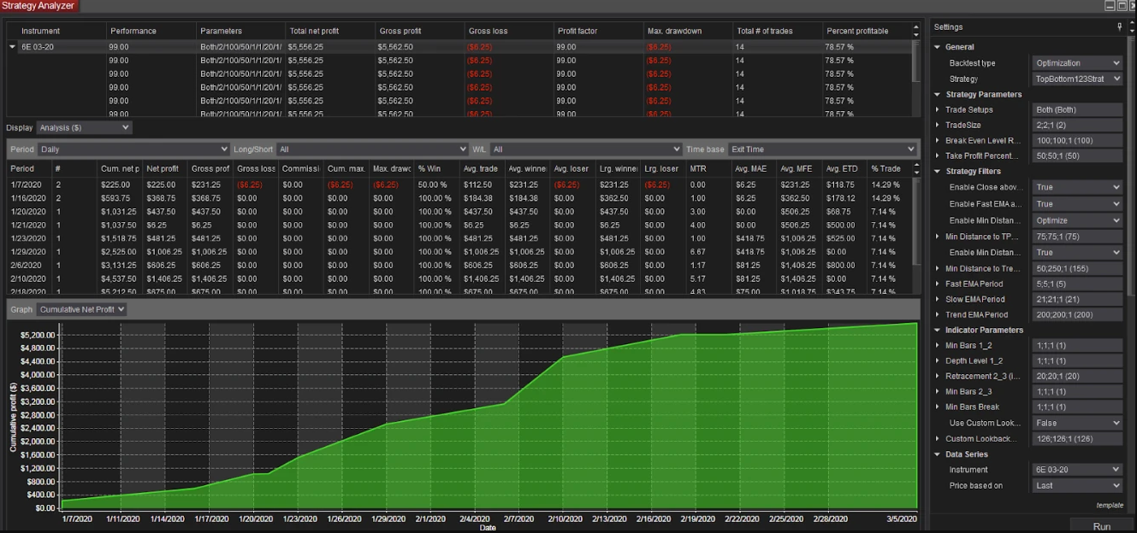Open the Period filter dropdown showing Daily
This screenshot has width=1137, height=533.
pos(133,149)
